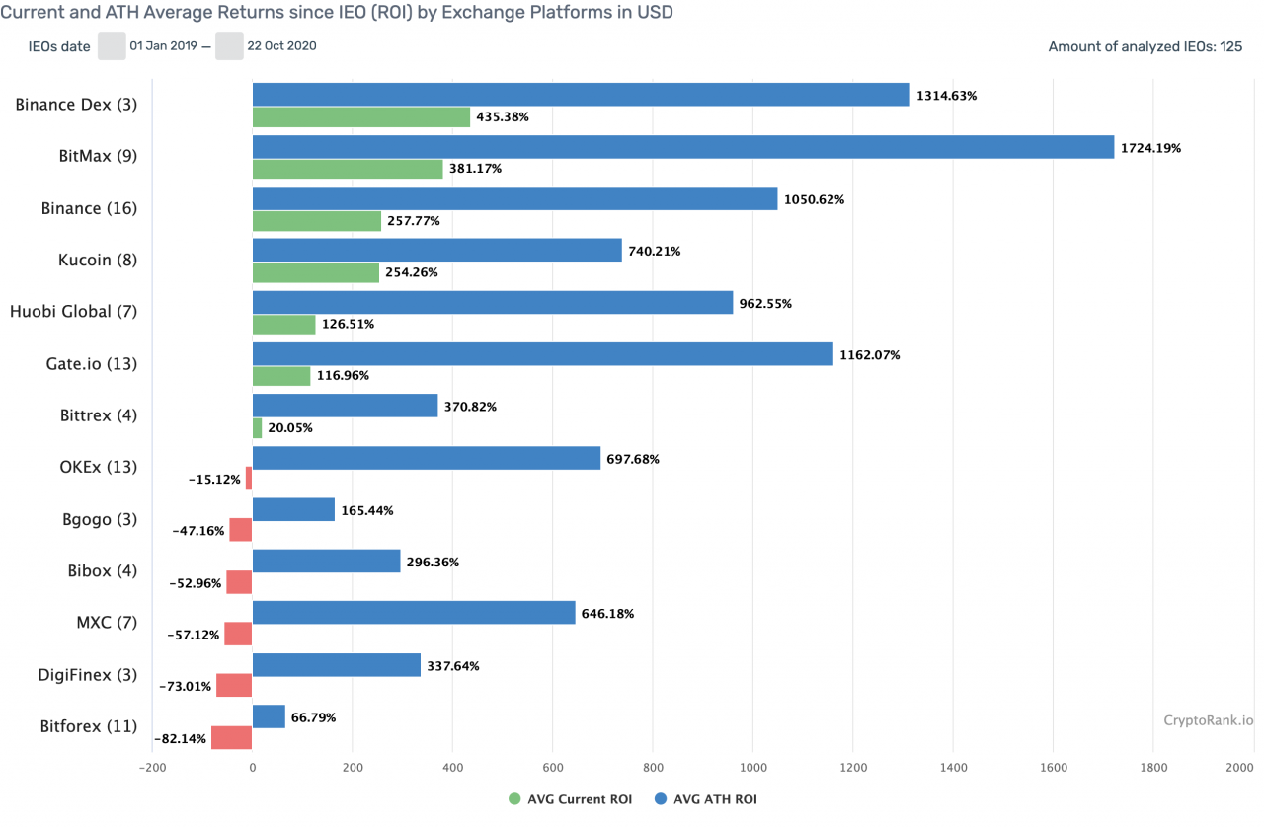Click the Huobi Global (7) axis label
The width and height of the screenshot is (1264, 827).
[73, 312]
